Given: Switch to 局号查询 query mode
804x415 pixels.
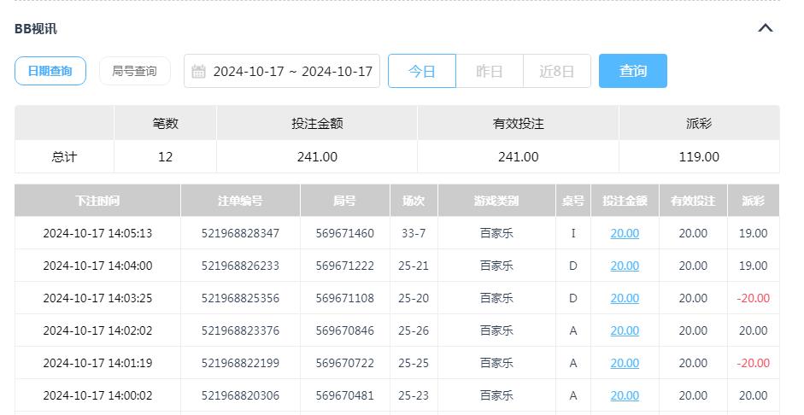Looking at the screenshot, I should pos(134,71).
